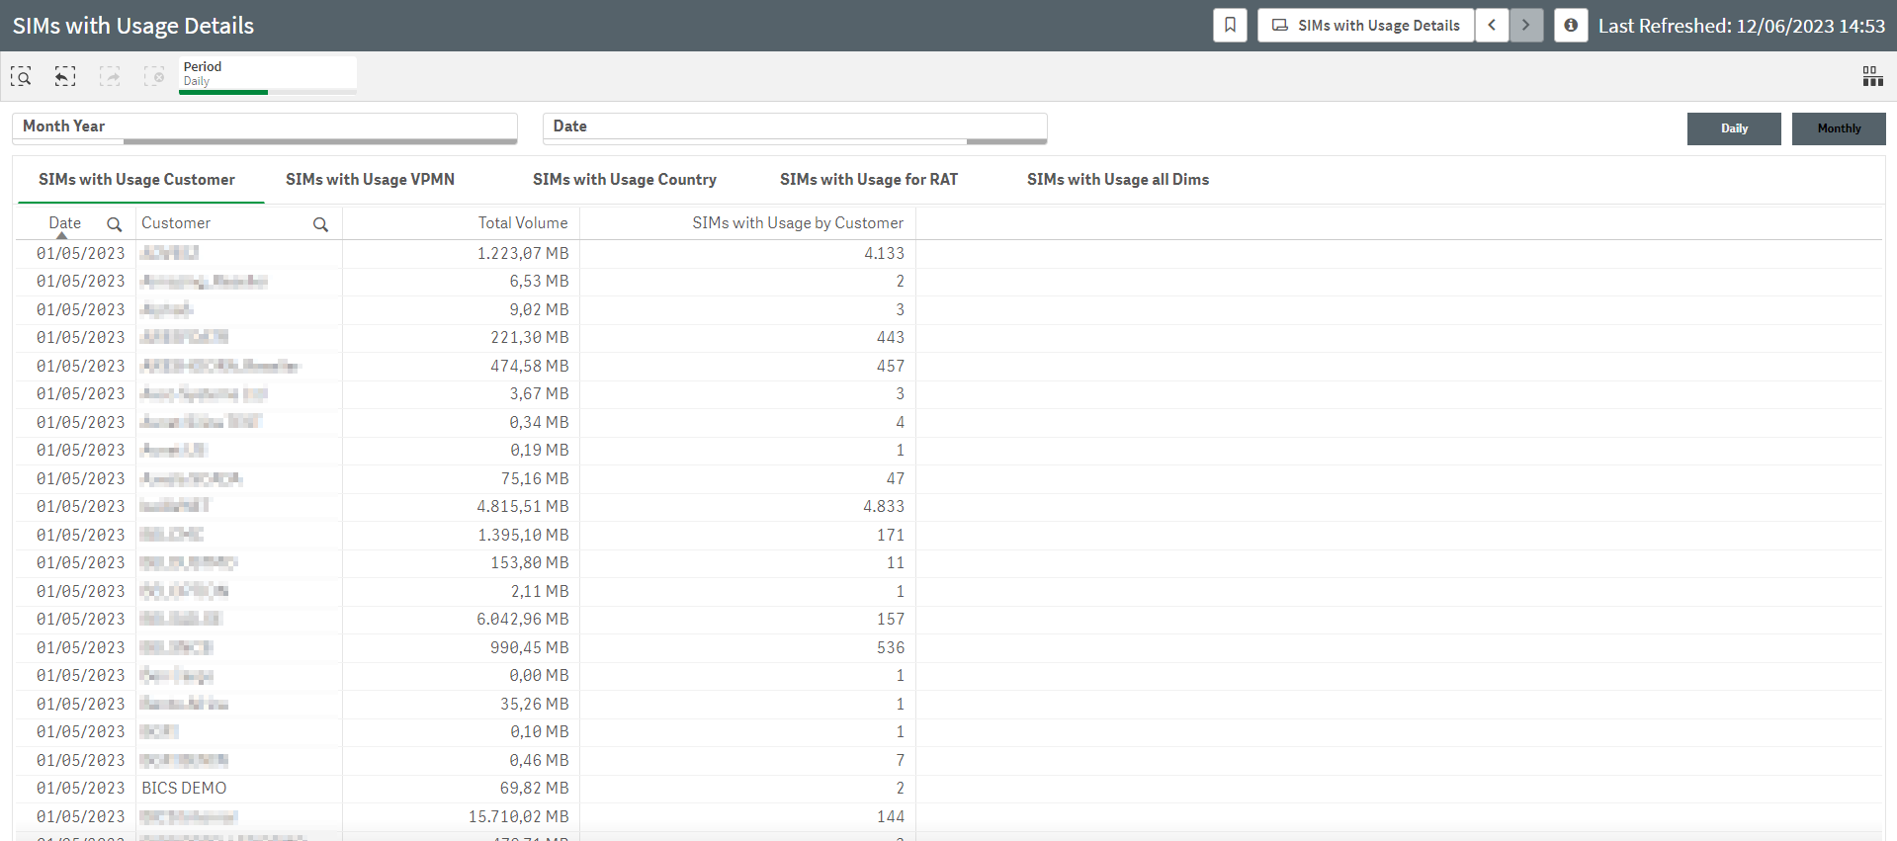Select SIMs with Usage for RAT tab
The height and width of the screenshot is (841, 1897).
868,180
